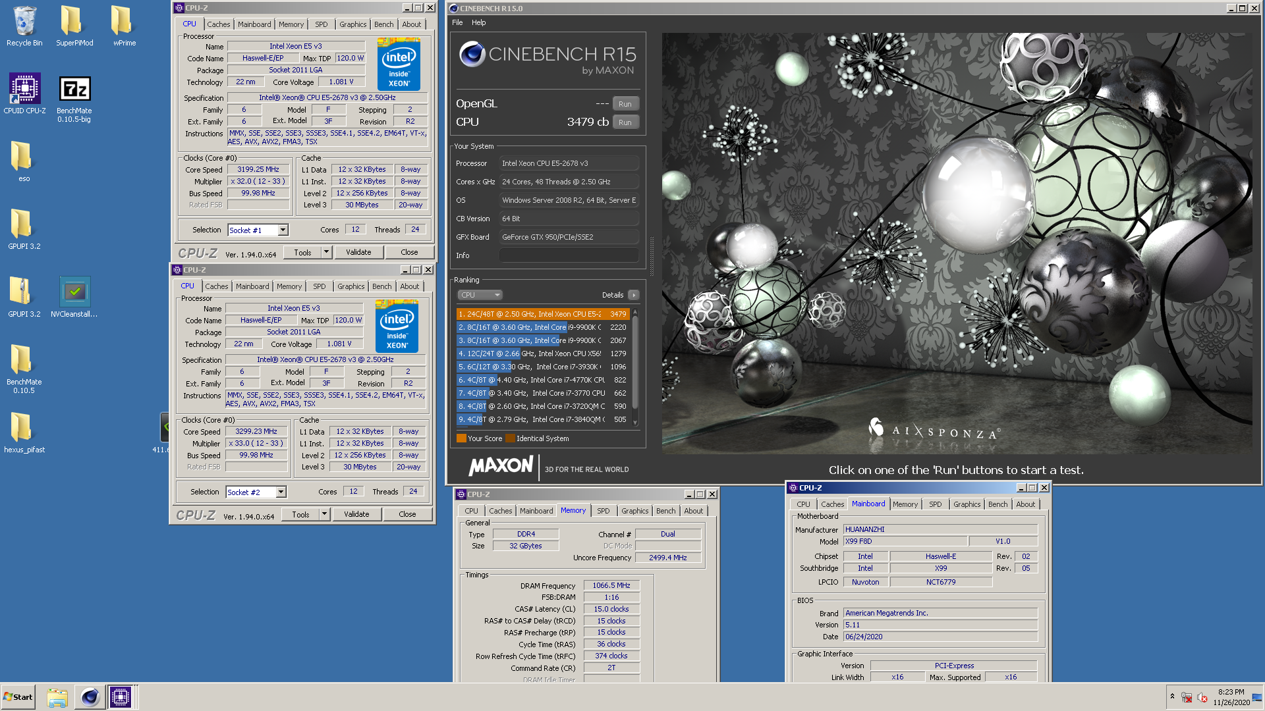
Task: Open the BenchMate 0.10.5-big 7z archive icon
Action: [x=74, y=99]
